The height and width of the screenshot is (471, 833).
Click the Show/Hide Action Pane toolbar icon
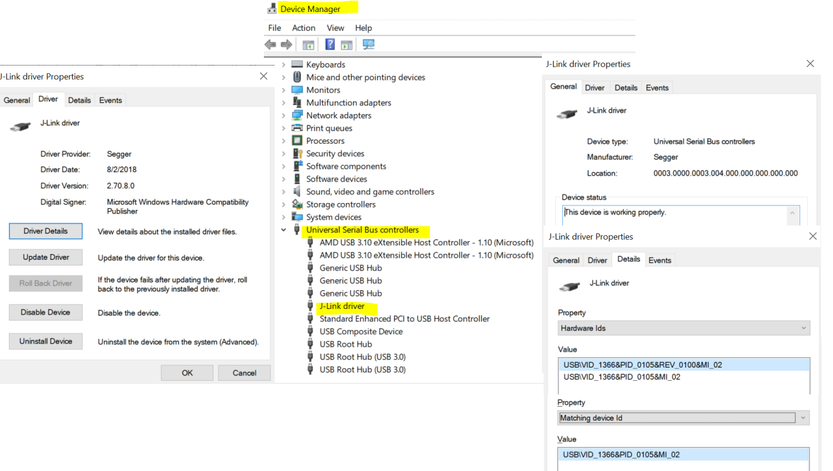(x=347, y=45)
